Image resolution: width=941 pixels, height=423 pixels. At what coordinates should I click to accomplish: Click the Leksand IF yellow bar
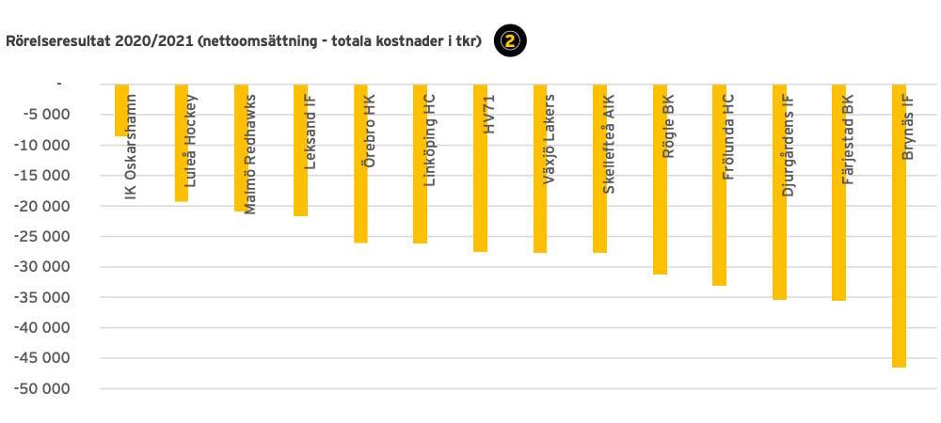click(300, 150)
